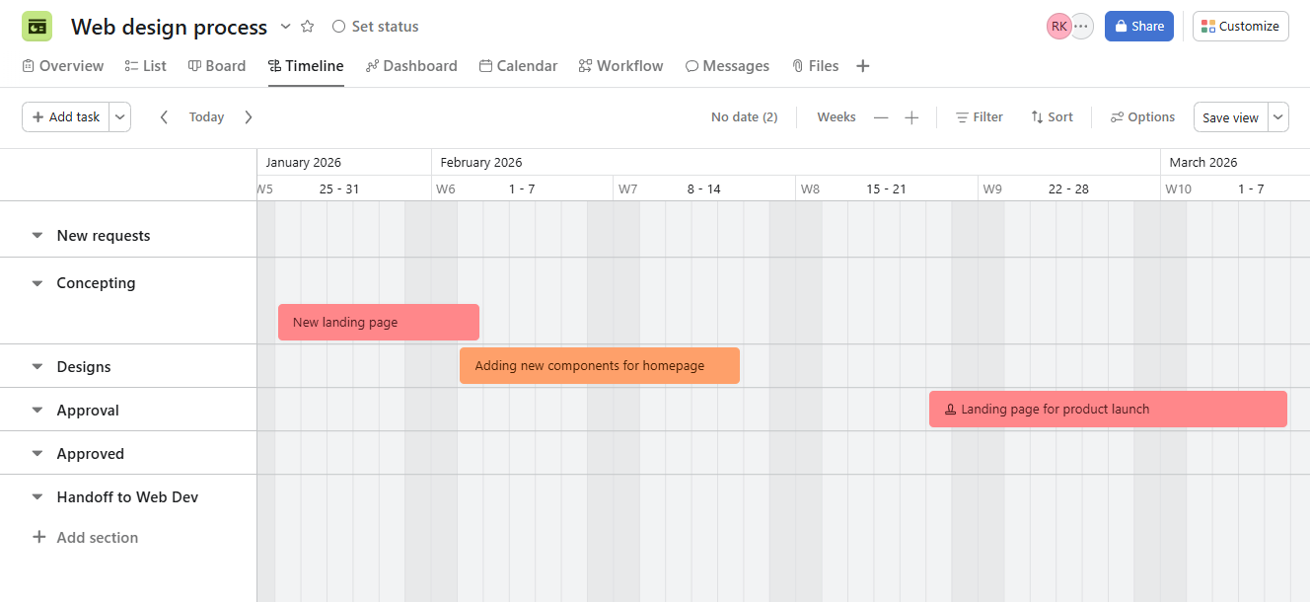Expand the Add task split-button dropdown
1310x602 pixels.
coord(119,116)
